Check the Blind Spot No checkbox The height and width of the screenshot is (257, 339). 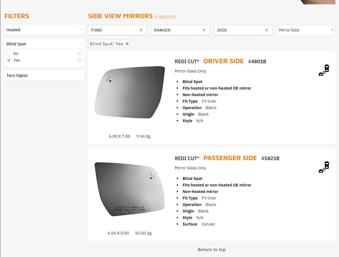(9, 53)
